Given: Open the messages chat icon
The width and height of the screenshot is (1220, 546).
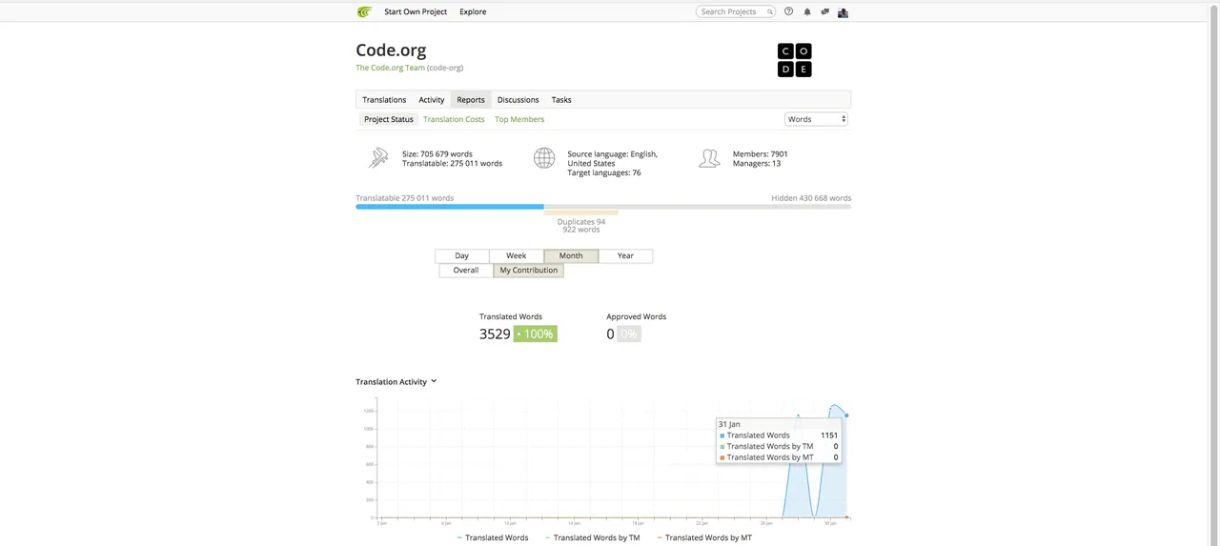Looking at the screenshot, I should (824, 12).
